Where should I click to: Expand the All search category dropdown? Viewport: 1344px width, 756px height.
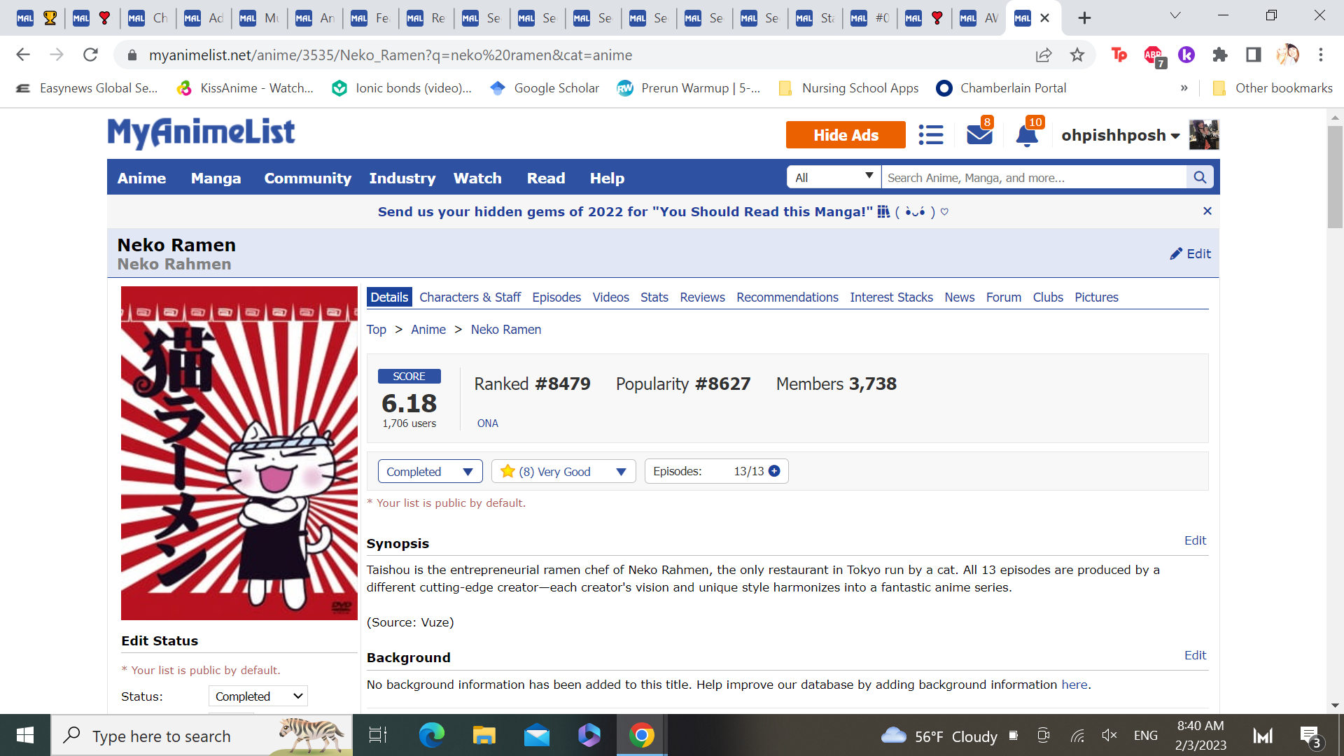(x=833, y=178)
